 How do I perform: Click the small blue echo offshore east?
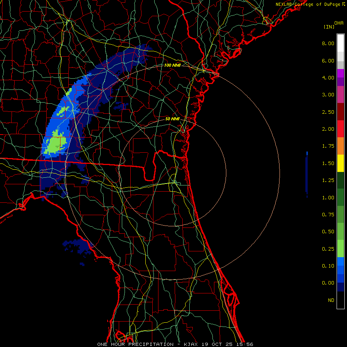[307, 174]
